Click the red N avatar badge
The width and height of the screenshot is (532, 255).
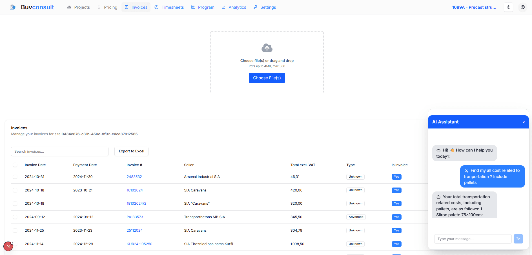[8, 246]
